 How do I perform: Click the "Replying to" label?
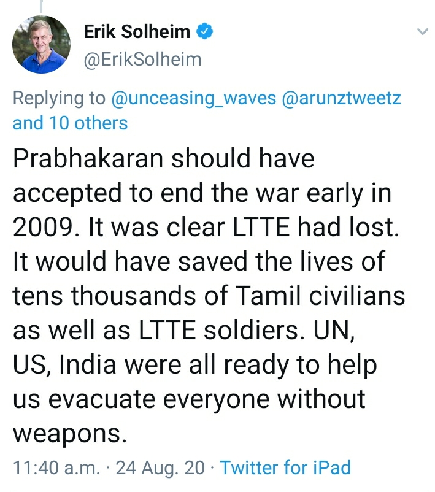59,98
